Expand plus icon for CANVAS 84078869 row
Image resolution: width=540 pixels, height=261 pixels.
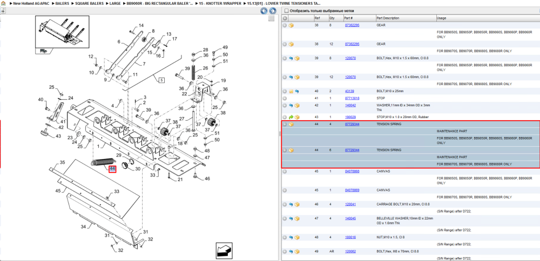[285, 190]
